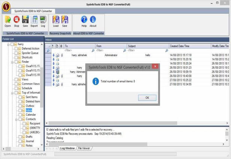Sort emails by To column header

pyautogui.click(x=79, y=46)
